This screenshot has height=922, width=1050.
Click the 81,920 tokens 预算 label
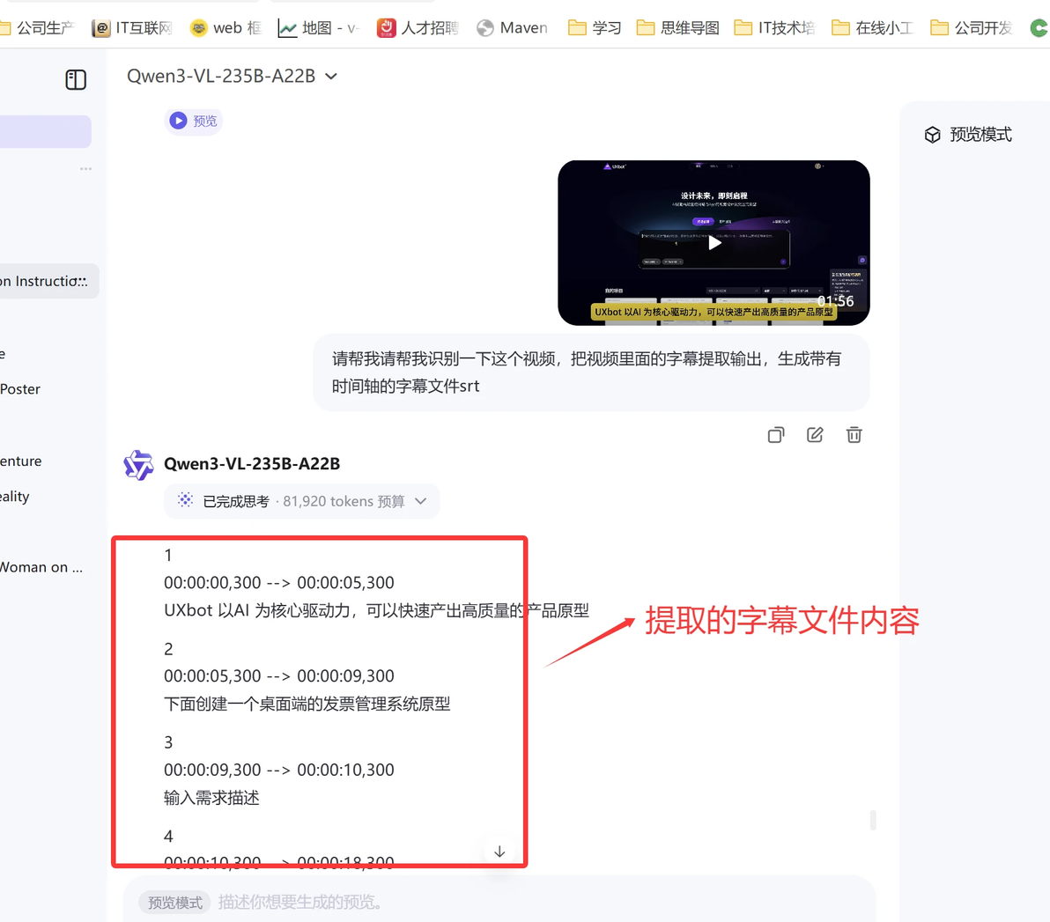(344, 502)
